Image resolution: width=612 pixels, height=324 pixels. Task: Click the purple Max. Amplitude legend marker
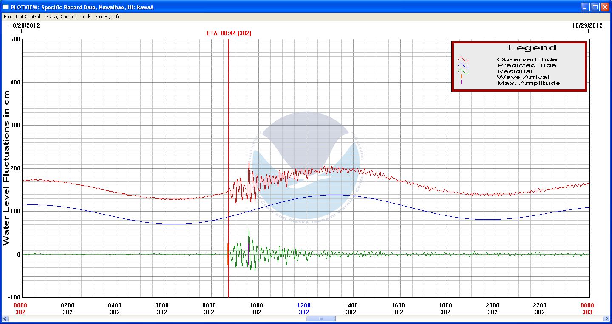point(462,83)
